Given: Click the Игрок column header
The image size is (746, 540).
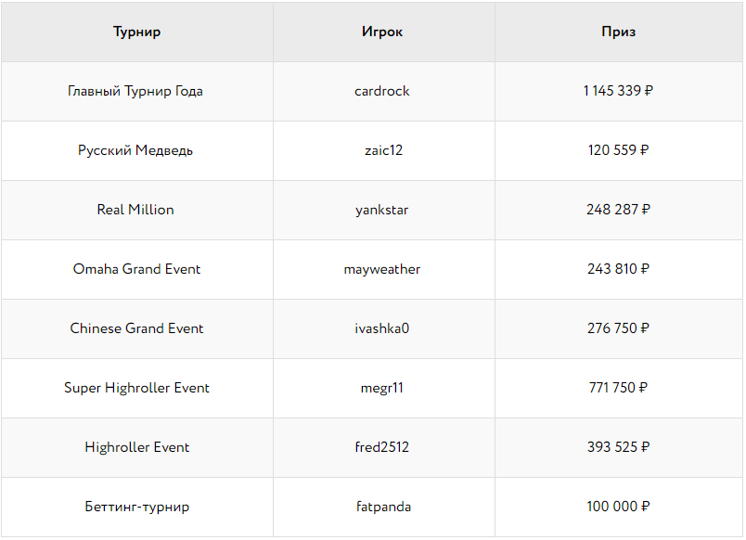Looking at the screenshot, I should point(382,32).
